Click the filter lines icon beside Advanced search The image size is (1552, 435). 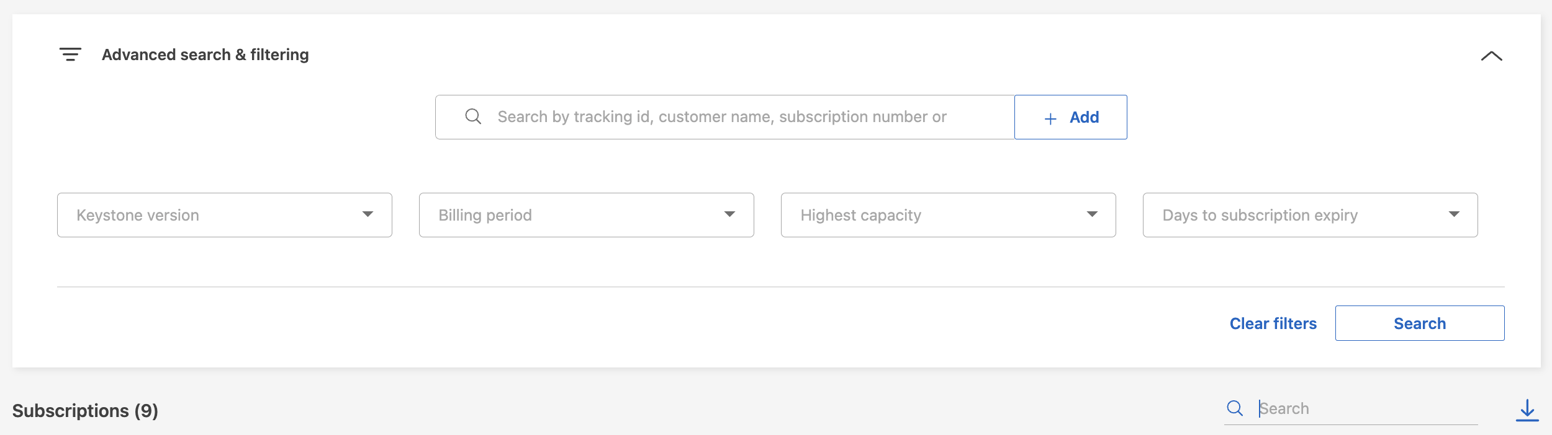(x=70, y=55)
